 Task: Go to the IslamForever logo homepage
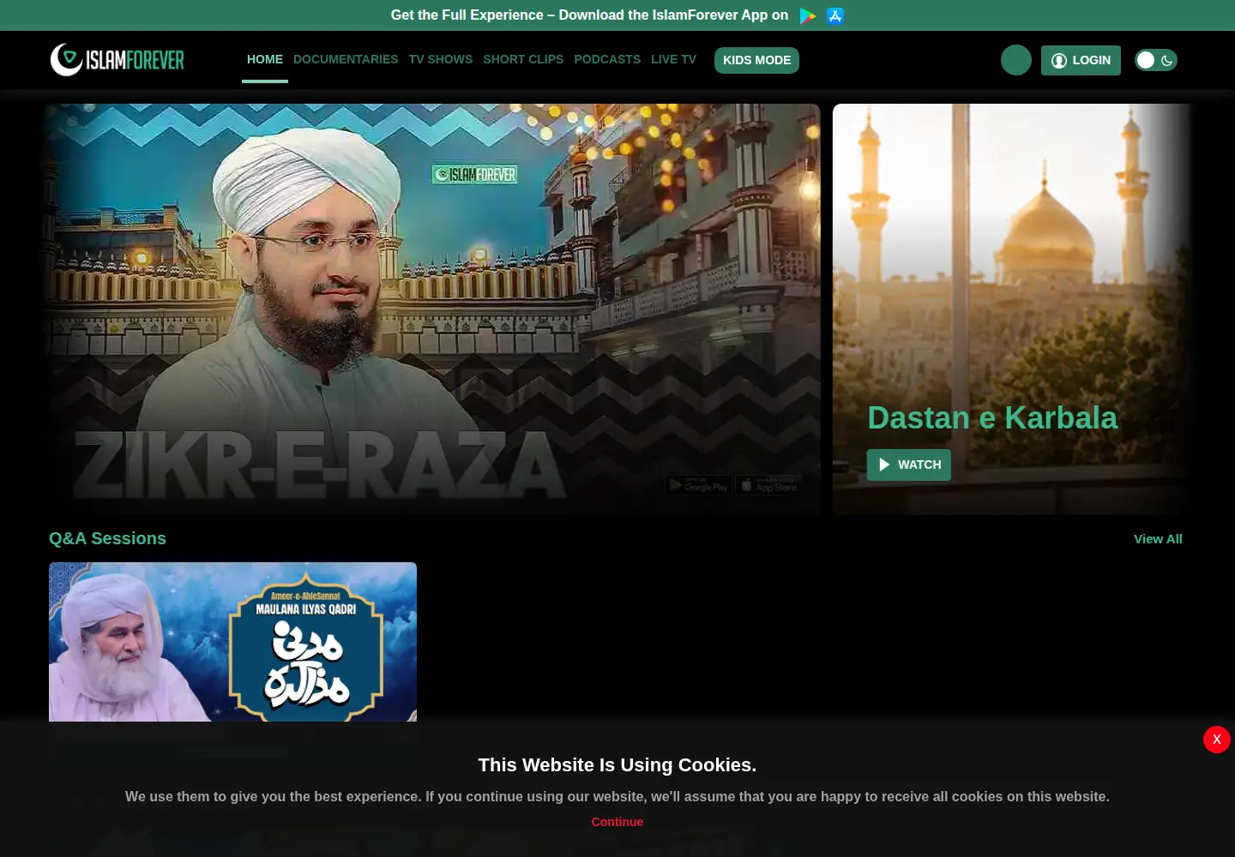coord(117,60)
